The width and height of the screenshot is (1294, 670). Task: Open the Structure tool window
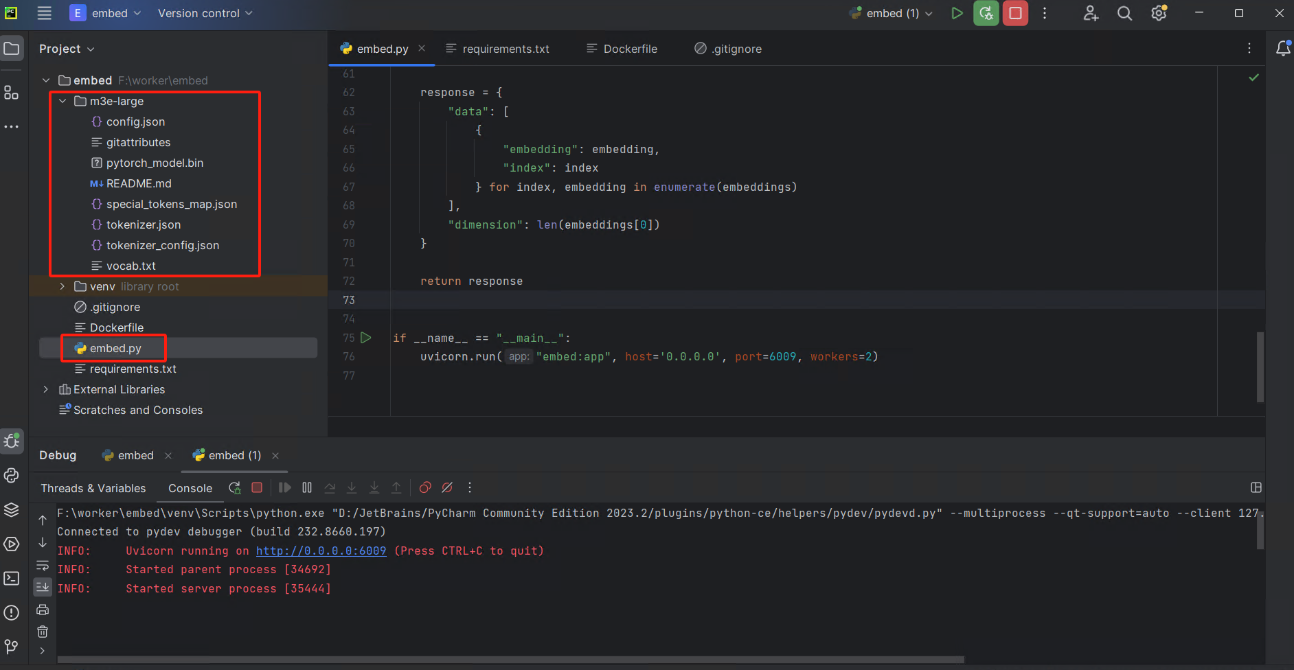pos(12,93)
